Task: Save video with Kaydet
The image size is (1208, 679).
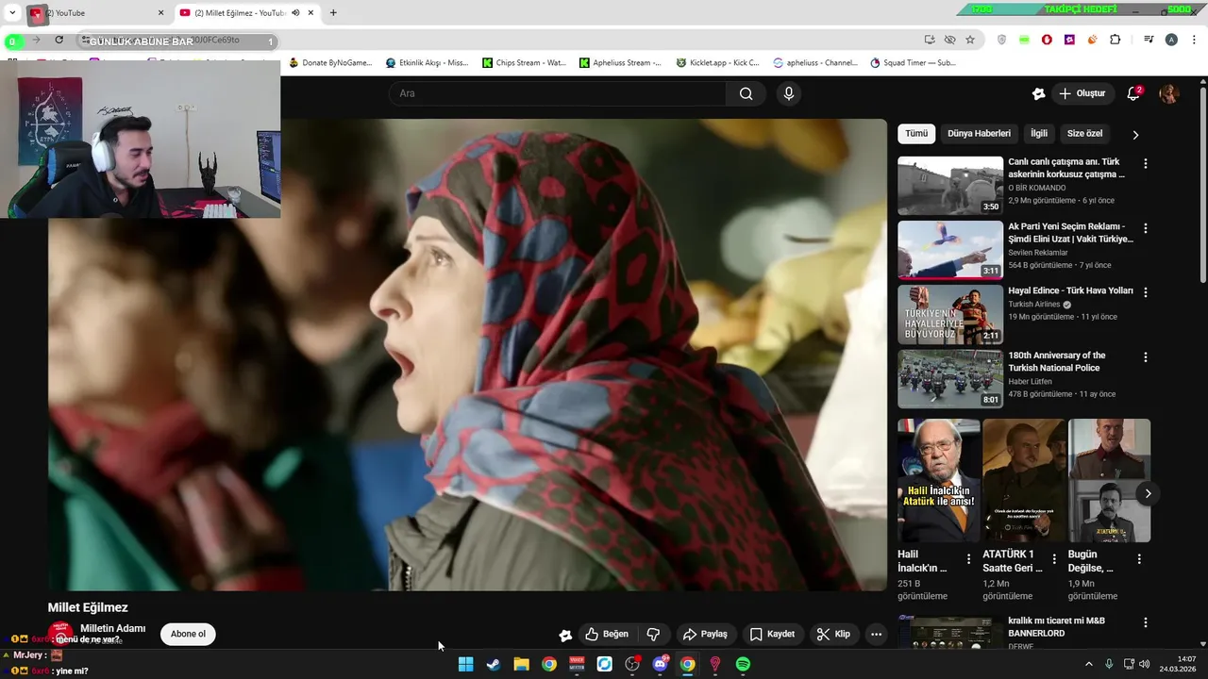Action: pyautogui.click(x=772, y=634)
